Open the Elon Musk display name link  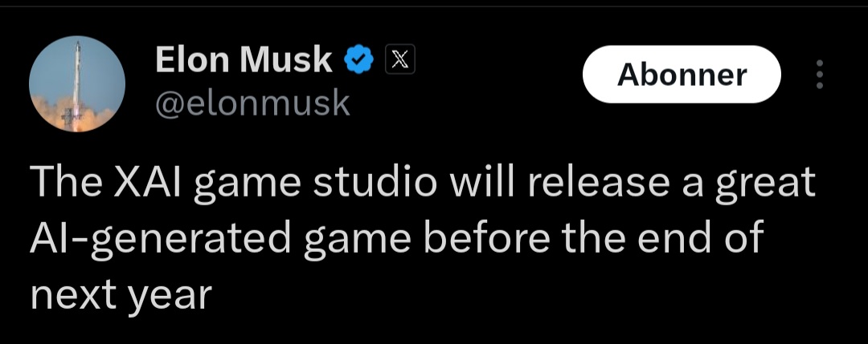[x=242, y=59]
